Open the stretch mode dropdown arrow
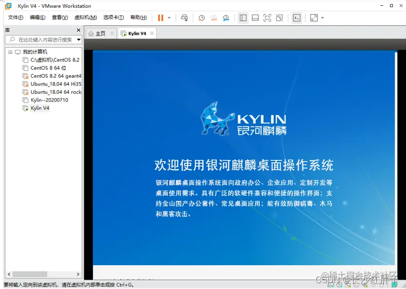 click(322, 18)
